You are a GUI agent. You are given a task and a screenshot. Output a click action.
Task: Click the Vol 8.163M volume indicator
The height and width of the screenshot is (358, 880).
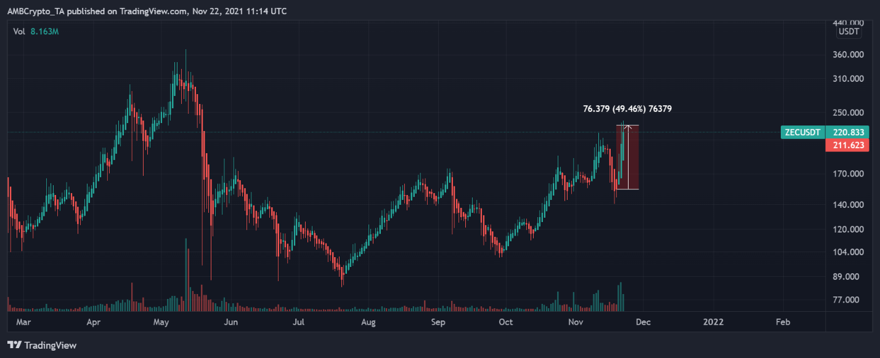click(x=37, y=31)
